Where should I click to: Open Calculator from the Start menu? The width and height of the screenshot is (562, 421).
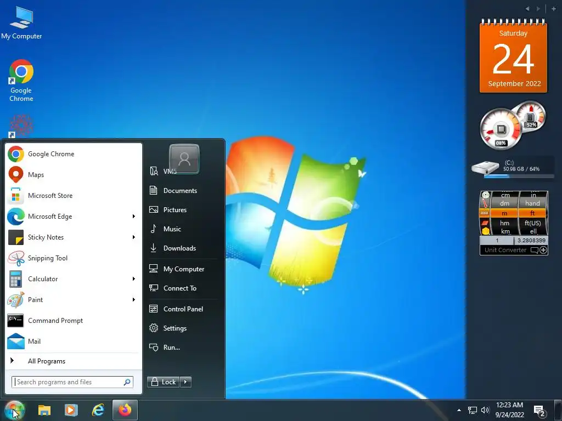[x=68, y=278]
